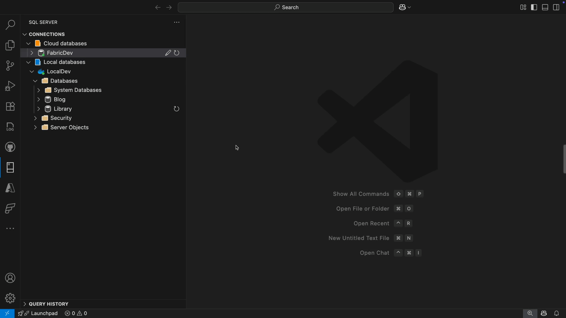Image resolution: width=566 pixels, height=318 pixels.
Task: Expand the FabricDev connection
Action: click(32, 53)
